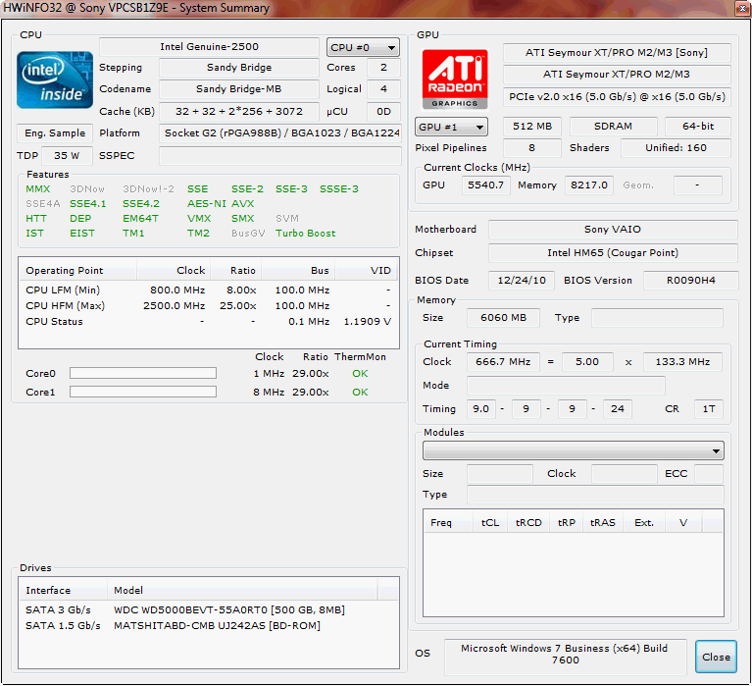Click the Eng. Sample box

point(55,132)
